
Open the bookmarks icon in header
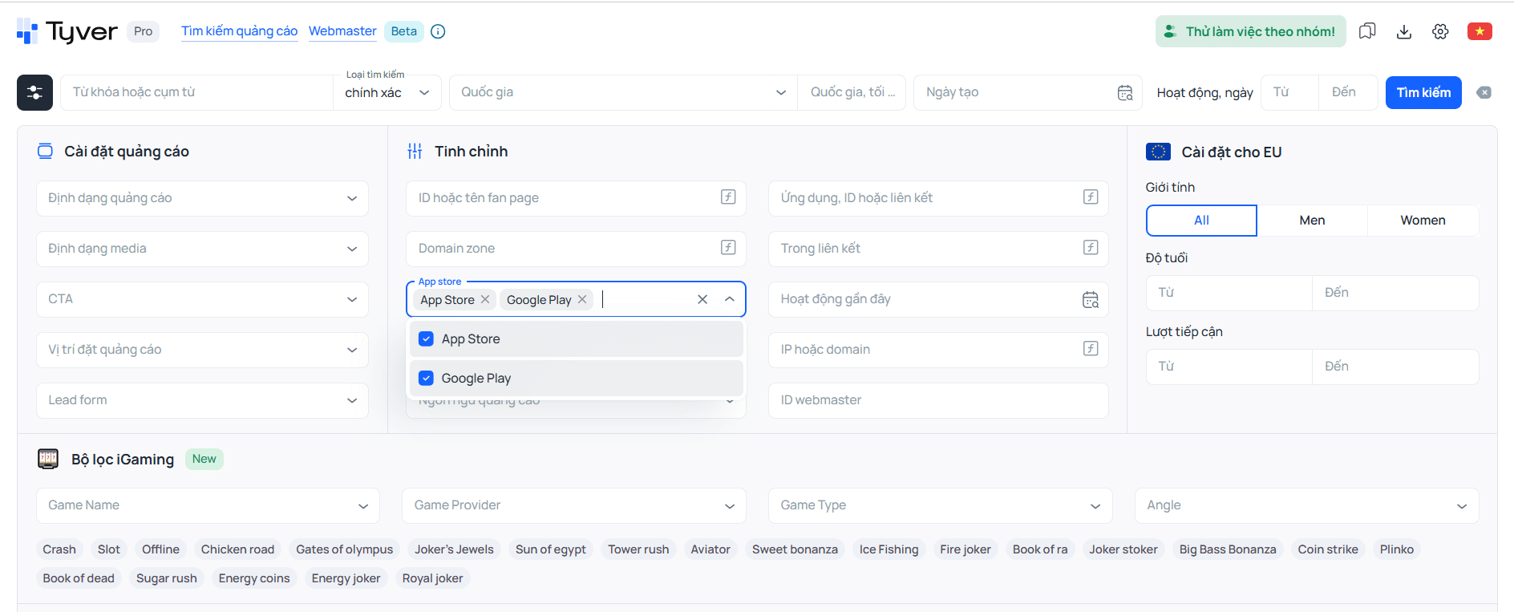click(x=1367, y=31)
